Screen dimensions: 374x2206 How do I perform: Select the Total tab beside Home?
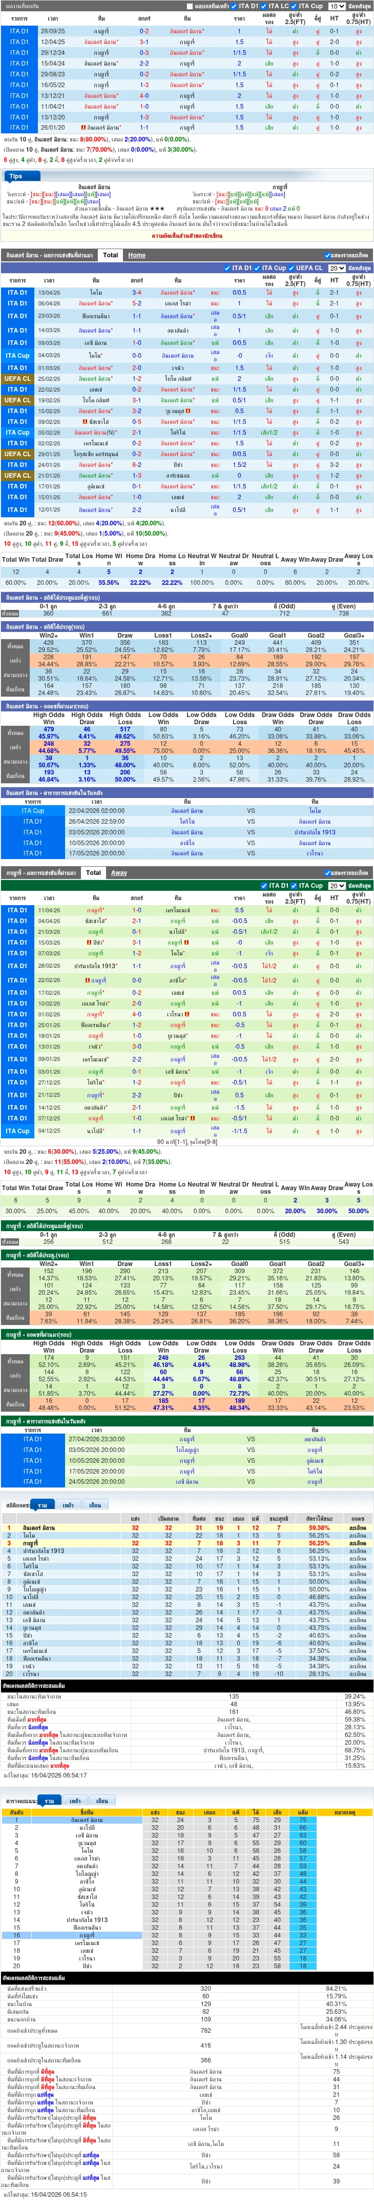pos(110,255)
